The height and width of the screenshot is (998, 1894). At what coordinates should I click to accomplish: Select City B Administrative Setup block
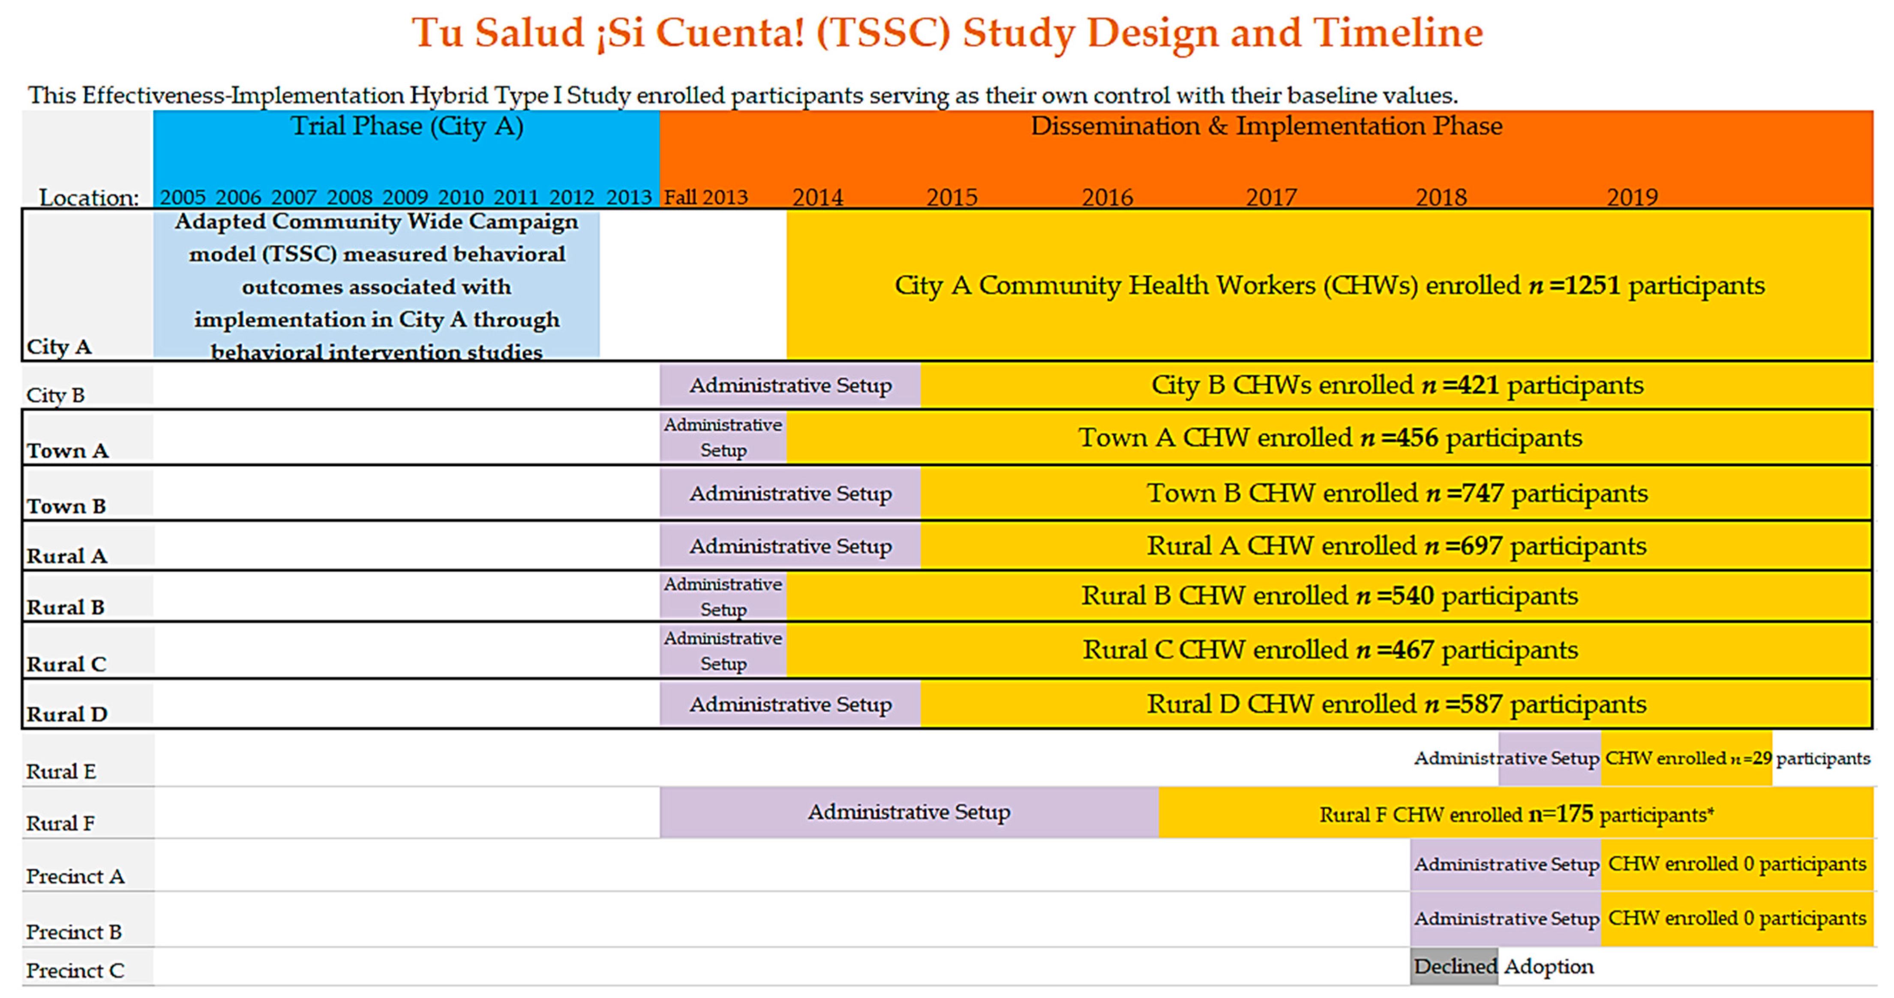[x=789, y=385]
